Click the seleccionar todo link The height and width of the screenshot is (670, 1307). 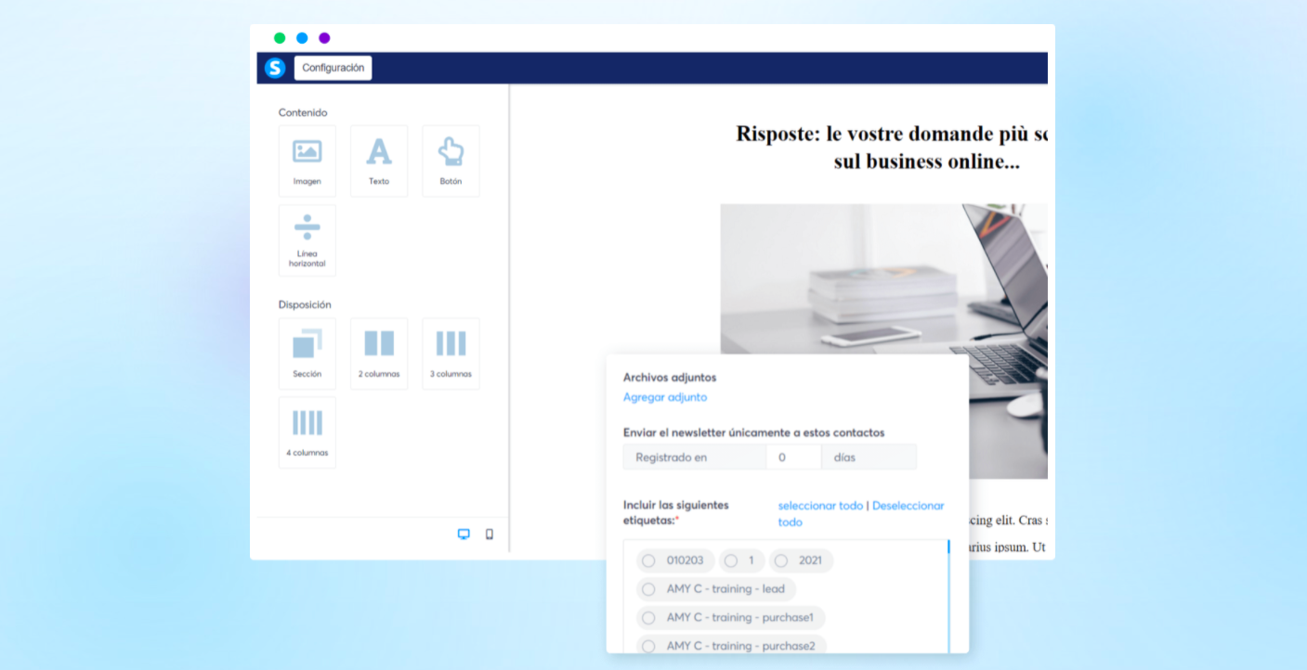click(820, 506)
